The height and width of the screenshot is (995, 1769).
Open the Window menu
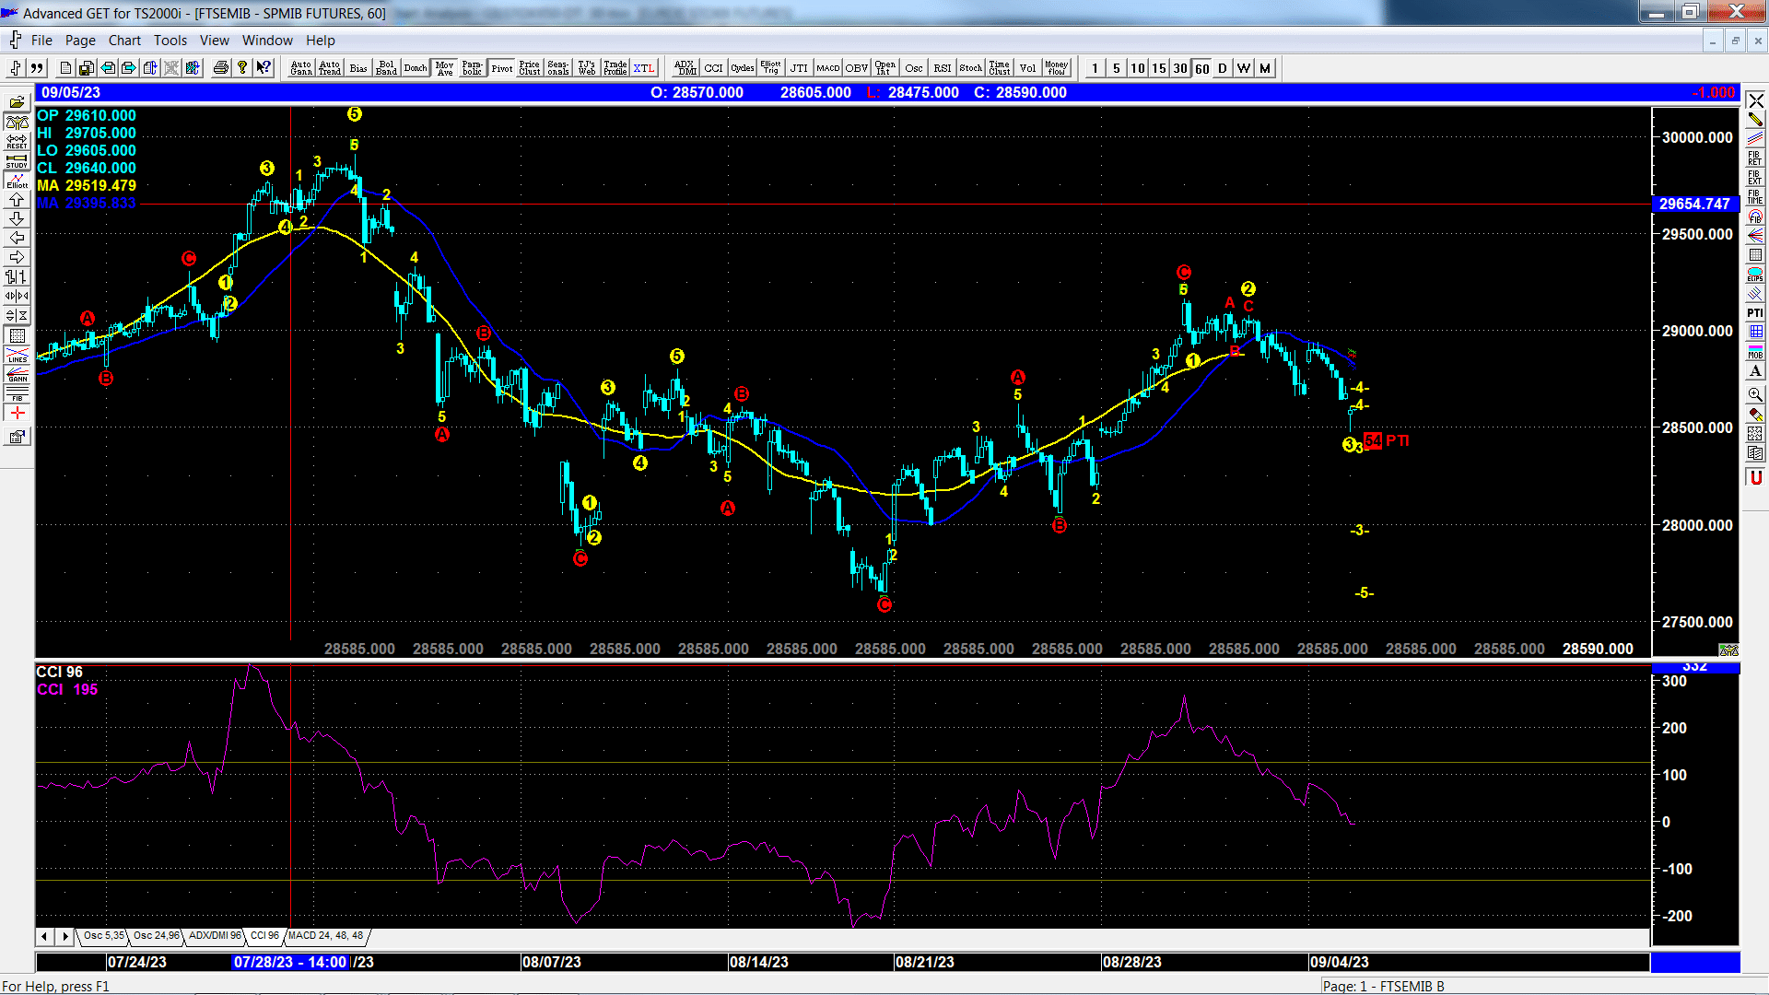point(267,41)
